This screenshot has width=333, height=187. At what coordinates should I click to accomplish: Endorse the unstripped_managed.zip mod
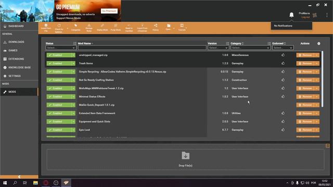tap(283, 55)
